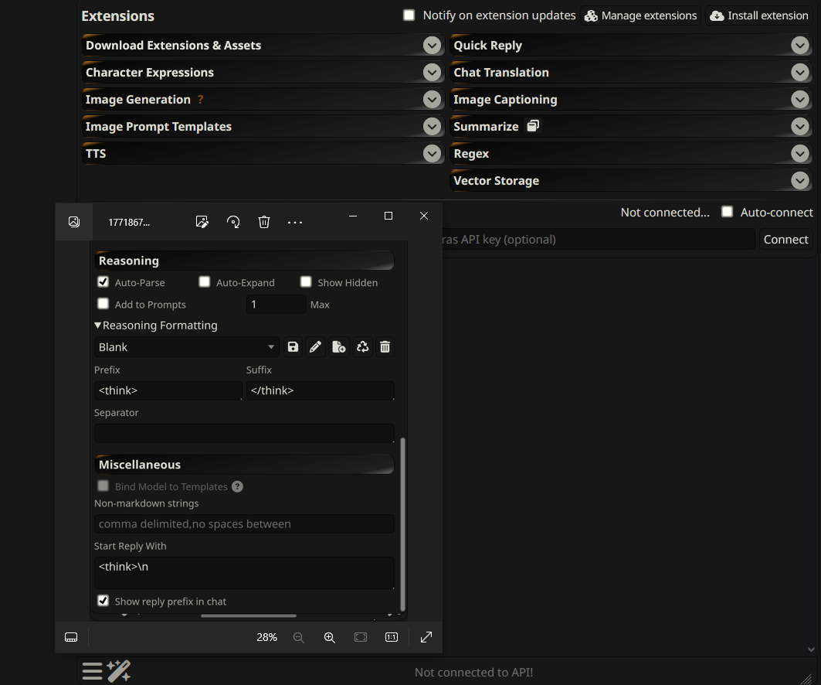Screen dimensions: 821x685
Task: Expand the Regex section
Action: pos(800,154)
